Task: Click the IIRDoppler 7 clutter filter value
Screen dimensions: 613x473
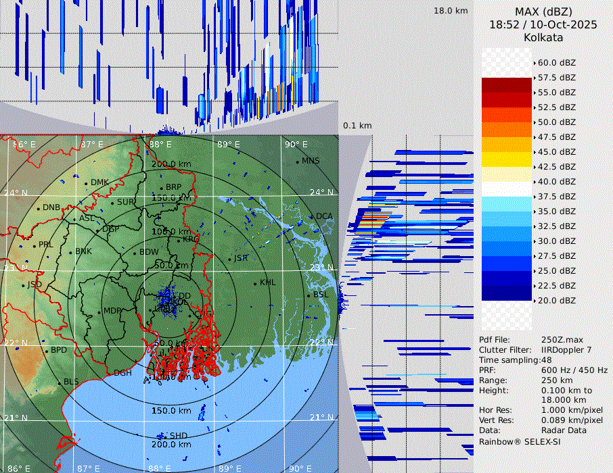Action: [566, 350]
